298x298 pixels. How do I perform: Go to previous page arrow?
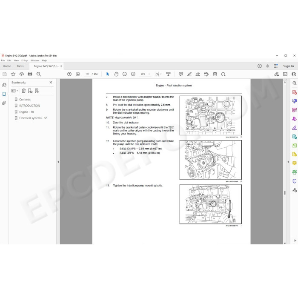click(69, 74)
